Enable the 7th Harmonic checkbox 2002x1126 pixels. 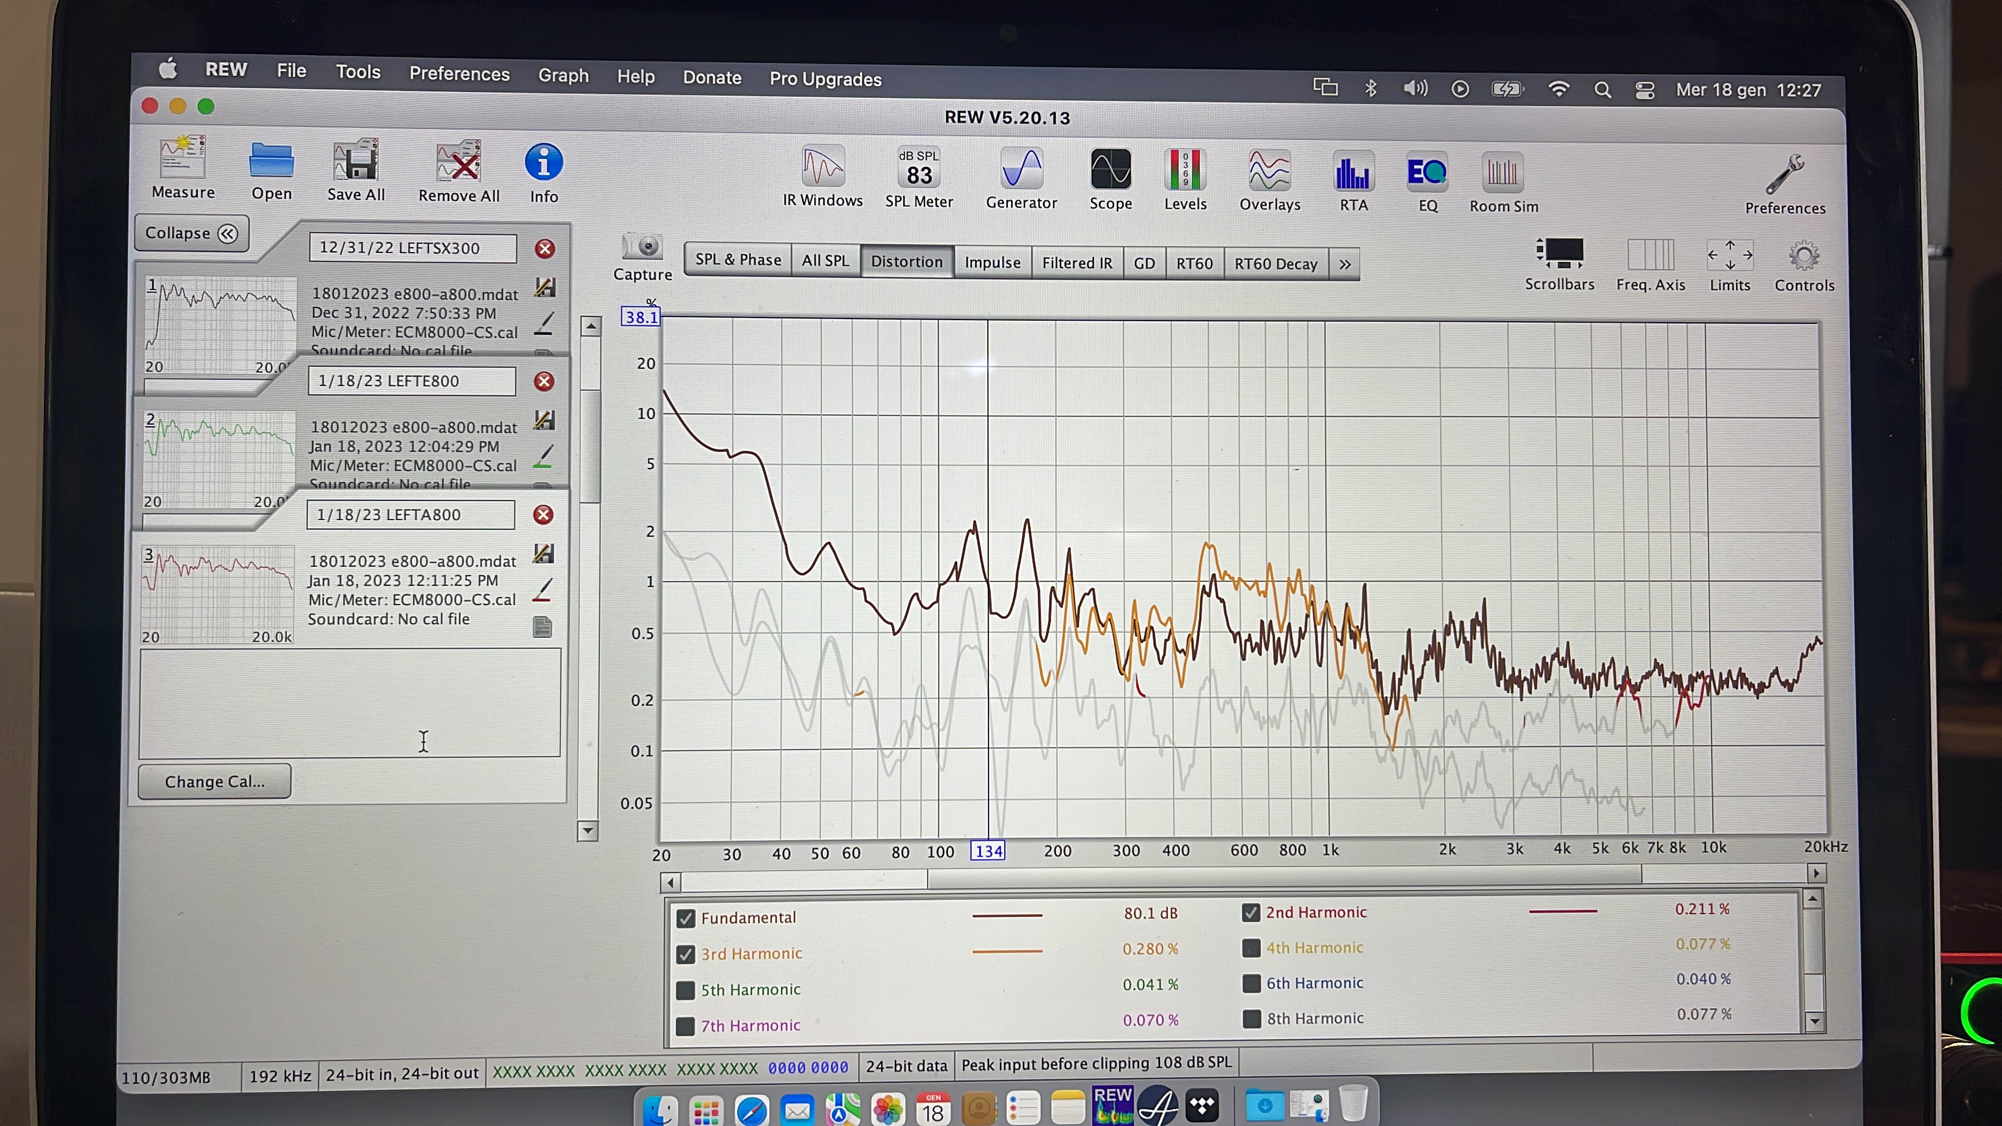coord(685,1026)
